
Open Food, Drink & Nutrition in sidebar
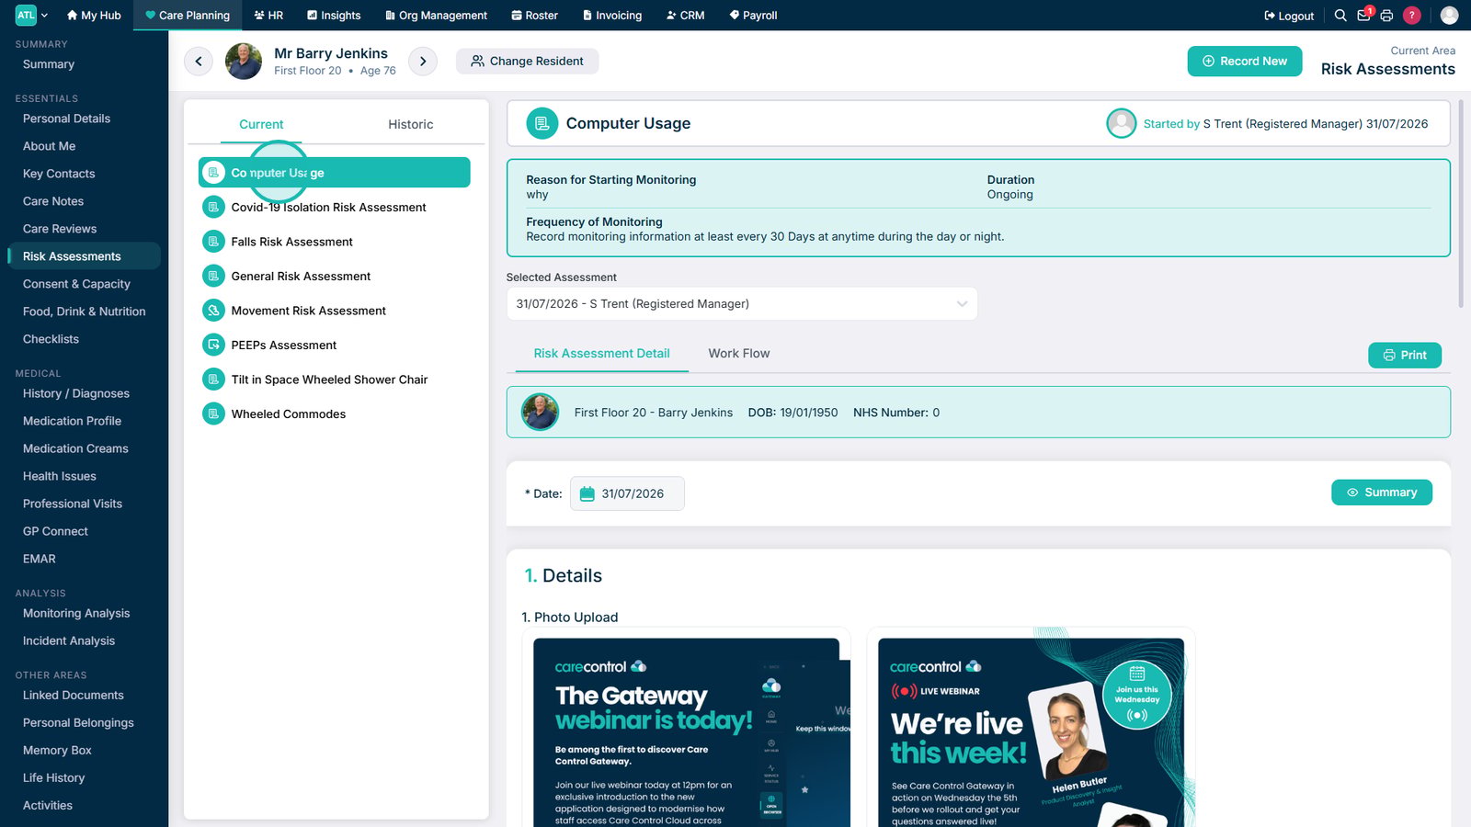click(x=84, y=312)
